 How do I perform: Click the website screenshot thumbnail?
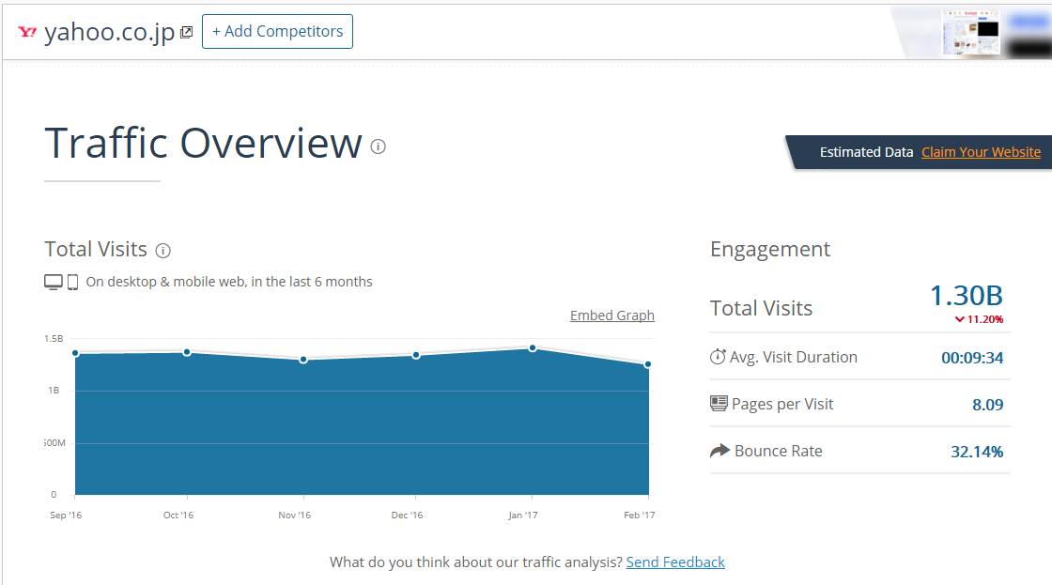971,32
